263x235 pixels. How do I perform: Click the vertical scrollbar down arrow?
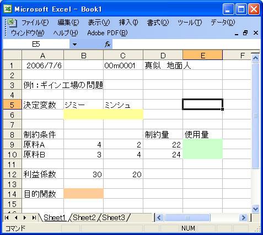click(x=255, y=209)
